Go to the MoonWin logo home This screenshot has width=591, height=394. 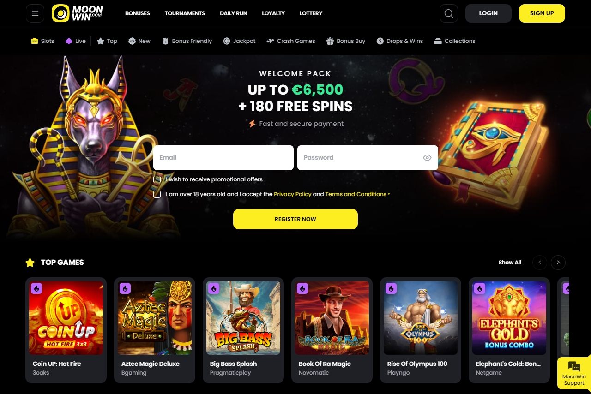[78, 13]
